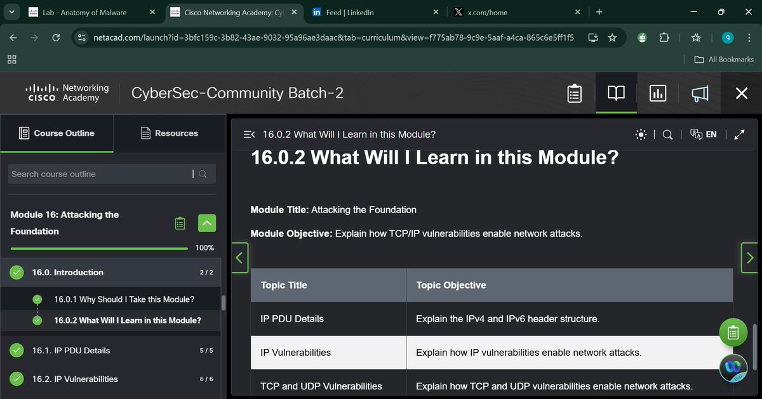762x399 pixels.
Task: Open the Announcements megaphone icon
Action: click(699, 93)
